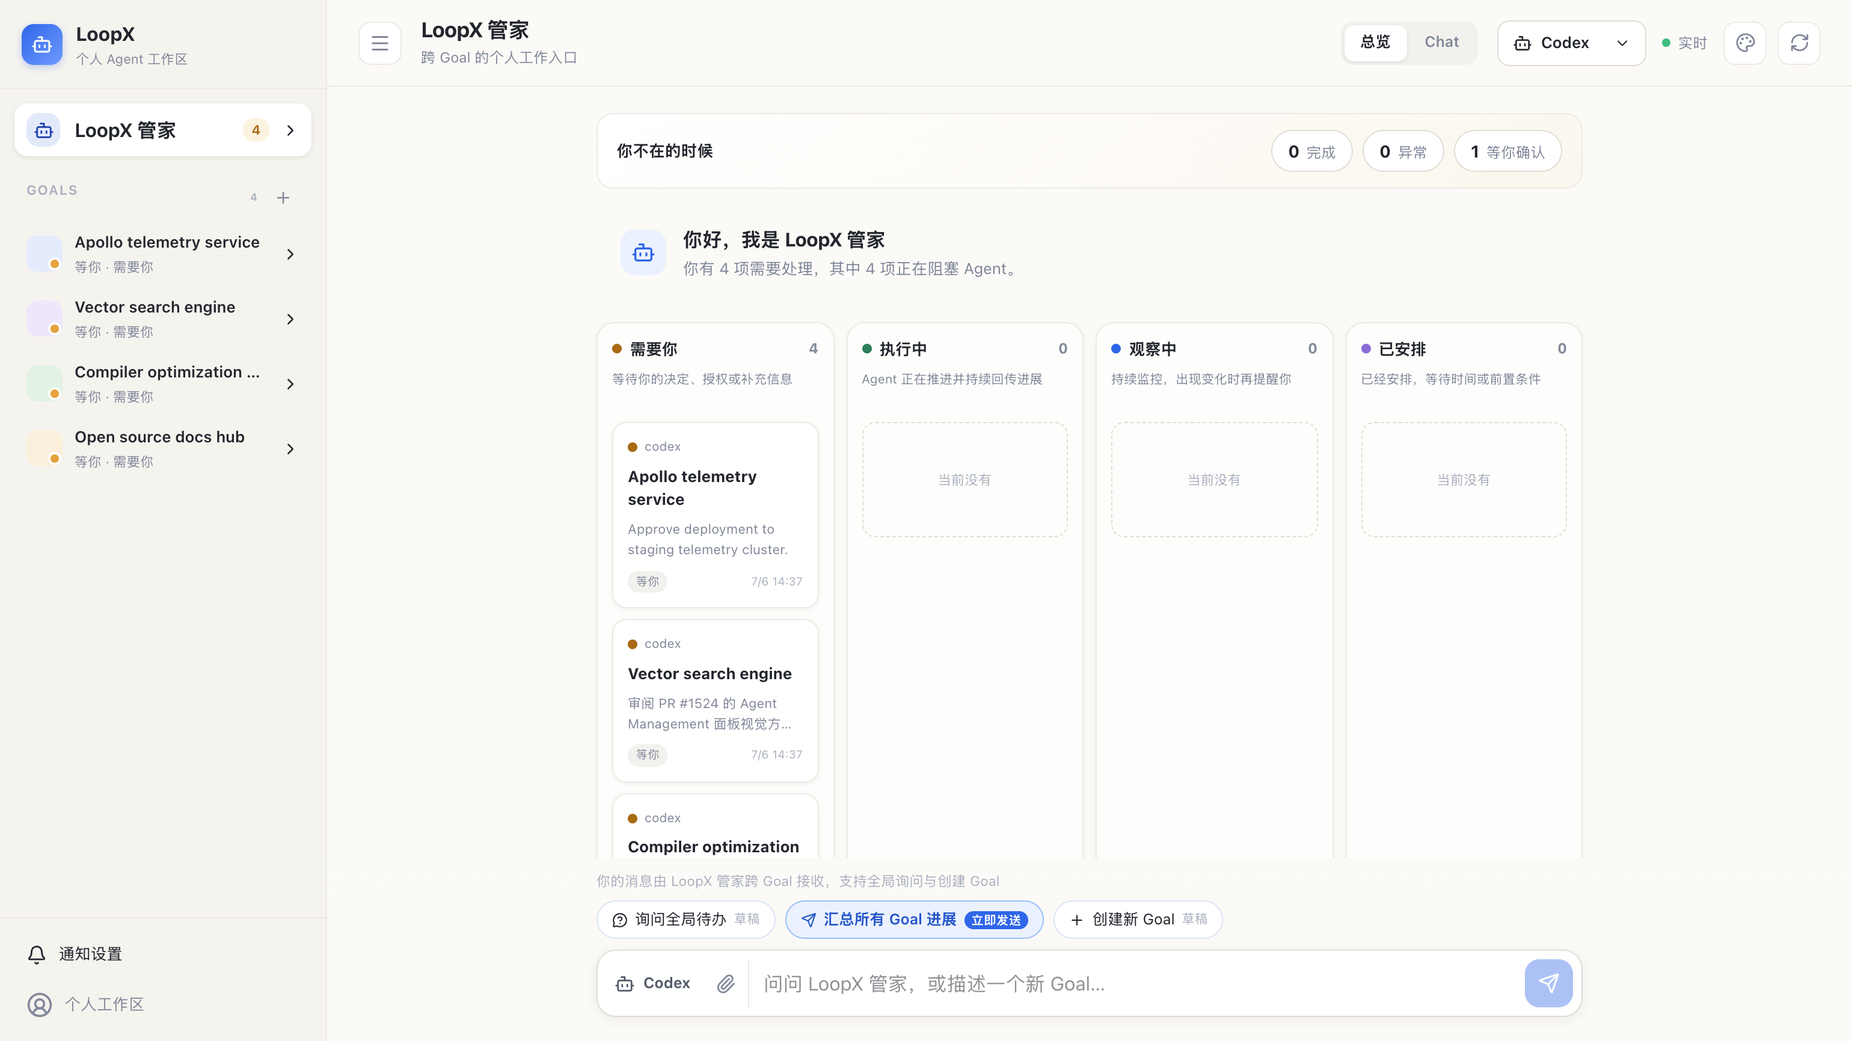This screenshot has width=1852, height=1041.
Task: Click Compiler optimization goal avatar
Action: 44,383
